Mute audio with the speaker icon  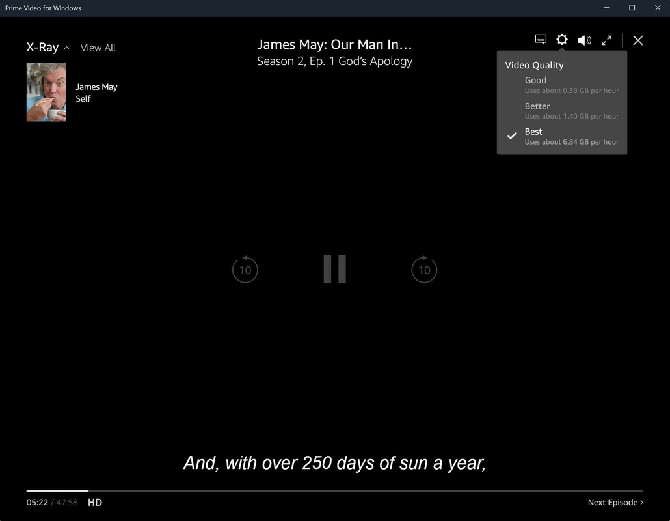pyautogui.click(x=584, y=40)
